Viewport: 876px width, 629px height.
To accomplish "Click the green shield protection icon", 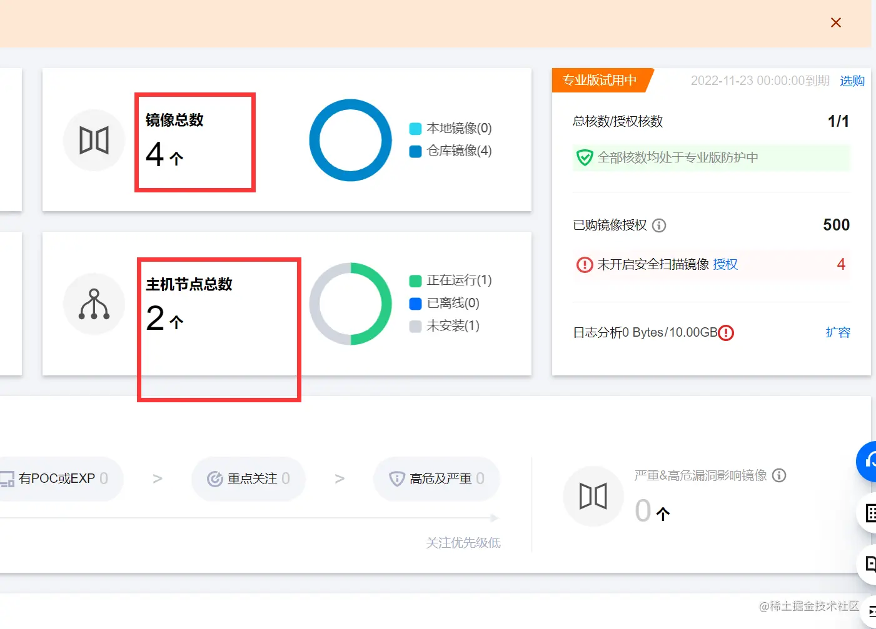I will tap(585, 157).
